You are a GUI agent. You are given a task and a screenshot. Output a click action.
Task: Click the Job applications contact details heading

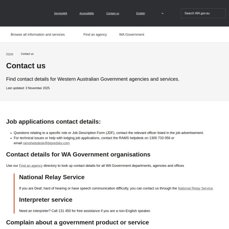click(x=53, y=122)
